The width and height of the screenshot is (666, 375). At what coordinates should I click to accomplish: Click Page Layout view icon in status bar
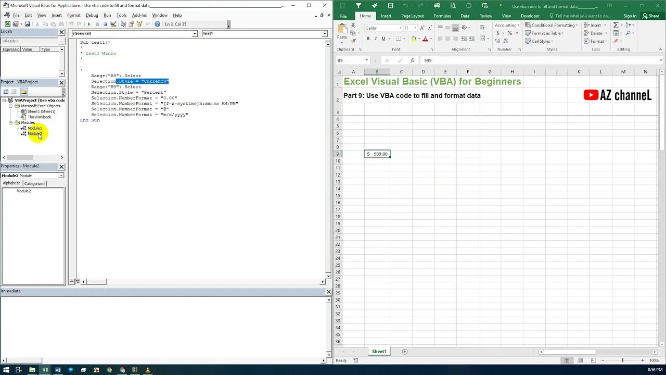tap(580, 360)
